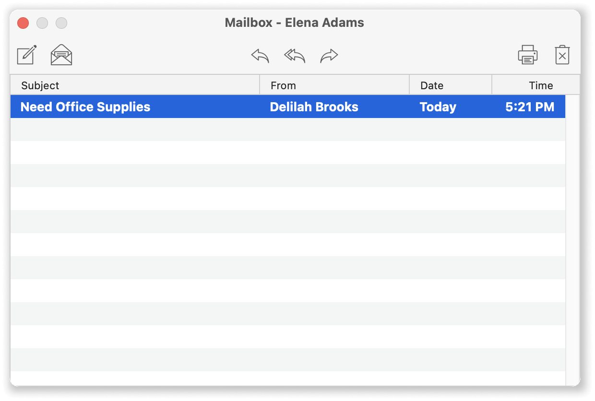Click the get mail envelope icon
595x401 pixels.
coord(61,55)
